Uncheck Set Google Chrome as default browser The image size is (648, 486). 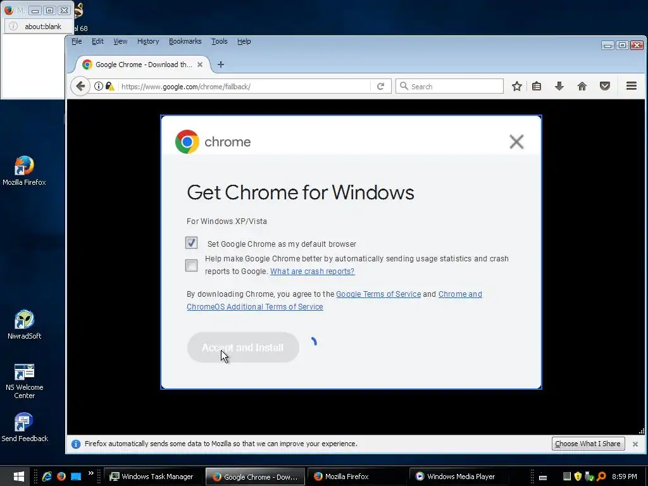[x=191, y=243]
